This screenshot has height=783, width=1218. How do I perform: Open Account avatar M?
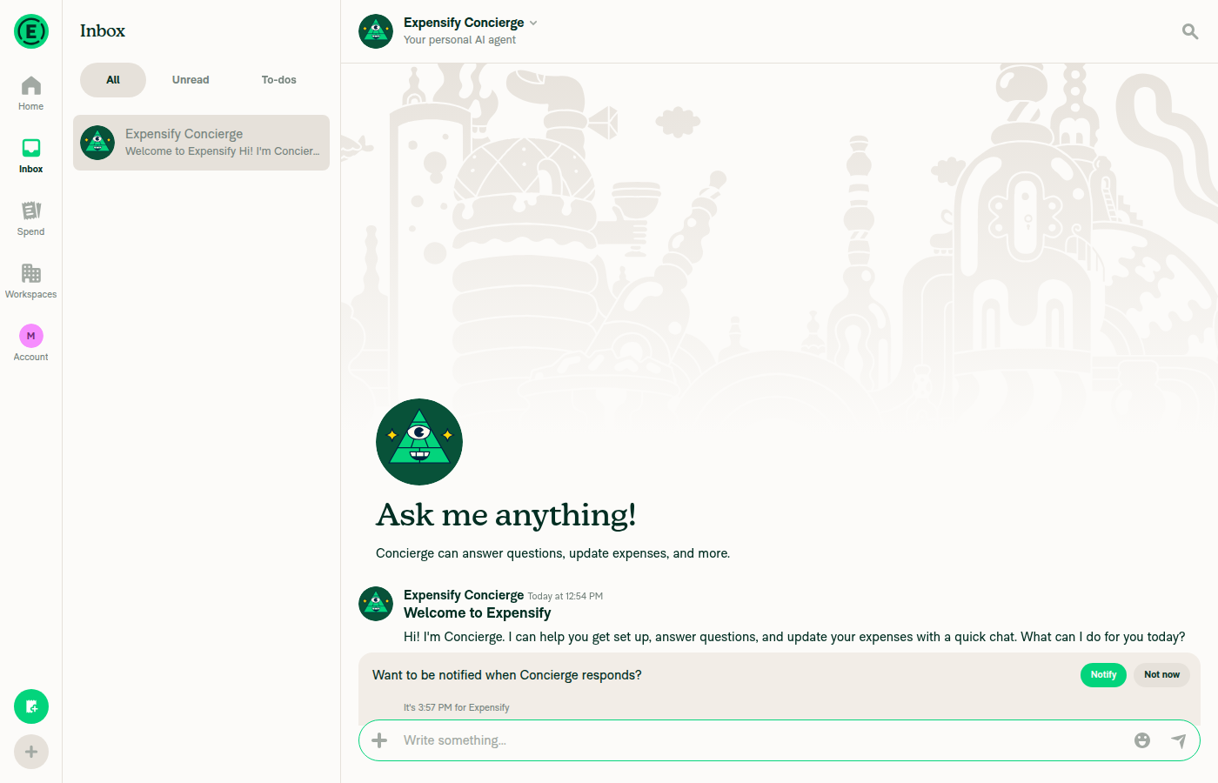[31, 336]
